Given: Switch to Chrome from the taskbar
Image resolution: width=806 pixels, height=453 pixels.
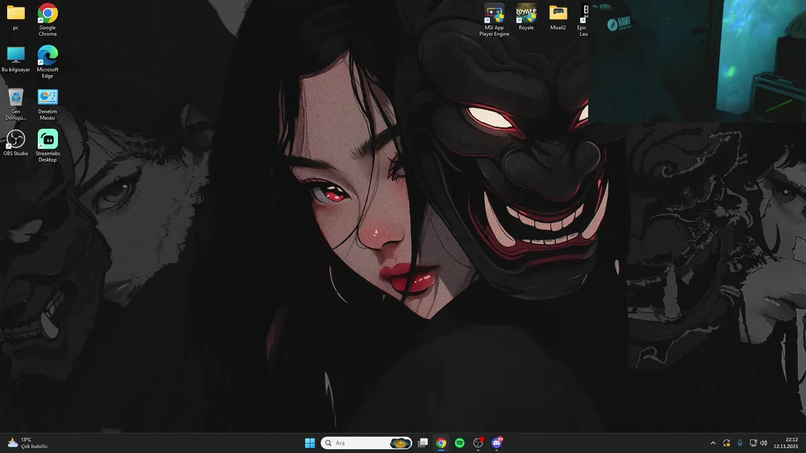Looking at the screenshot, I should pos(441,443).
